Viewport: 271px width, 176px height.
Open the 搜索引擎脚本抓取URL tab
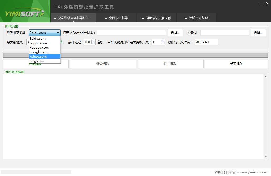pyautogui.click(x=73, y=18)
